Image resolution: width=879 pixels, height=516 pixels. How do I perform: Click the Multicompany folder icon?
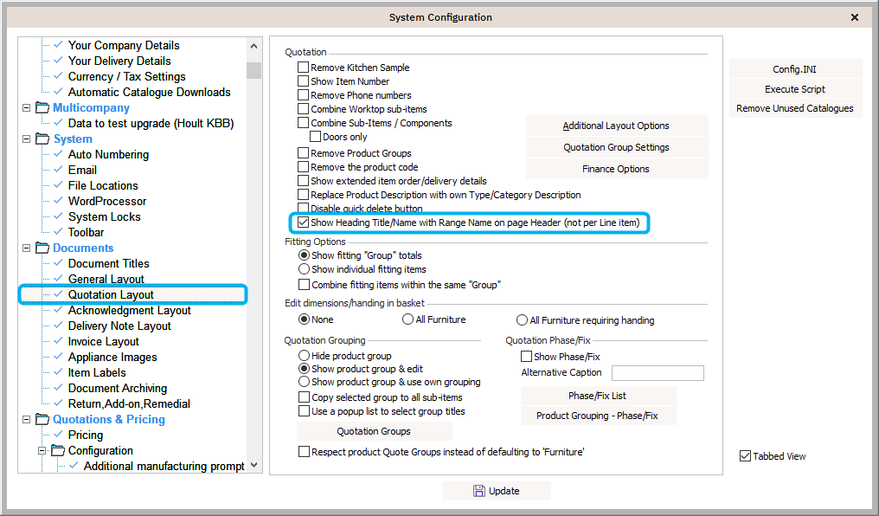42,107
